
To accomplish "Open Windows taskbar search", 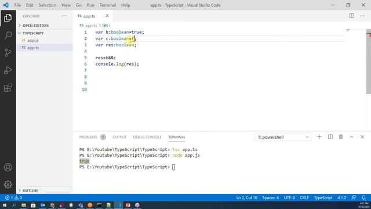I will (x=14, y=205).
